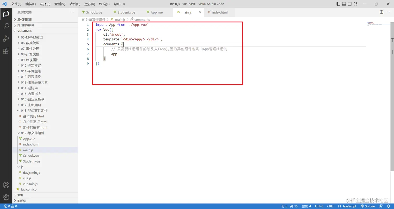Click the comments breadcrumb symbol
The height and width of the screenshot is (209, 394).
click(x=140, y=20)
